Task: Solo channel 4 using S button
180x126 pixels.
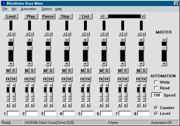Action: point(70,70)
